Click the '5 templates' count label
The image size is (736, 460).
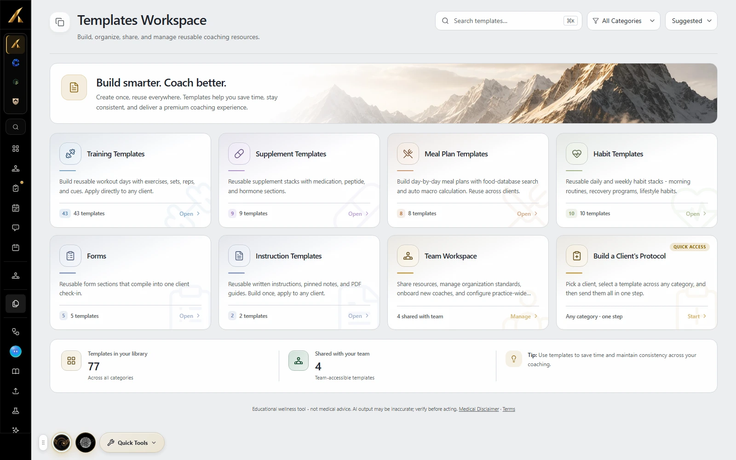(85, 316)
